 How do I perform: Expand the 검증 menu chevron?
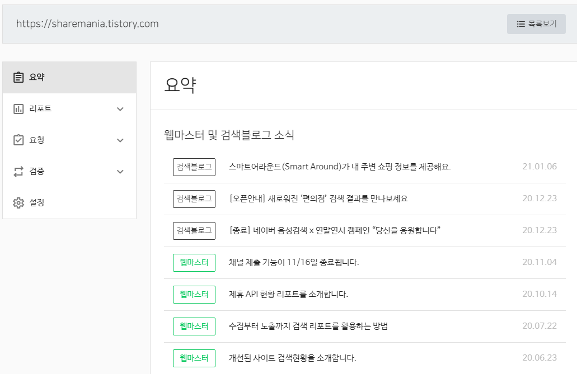[x=120, y=172]
